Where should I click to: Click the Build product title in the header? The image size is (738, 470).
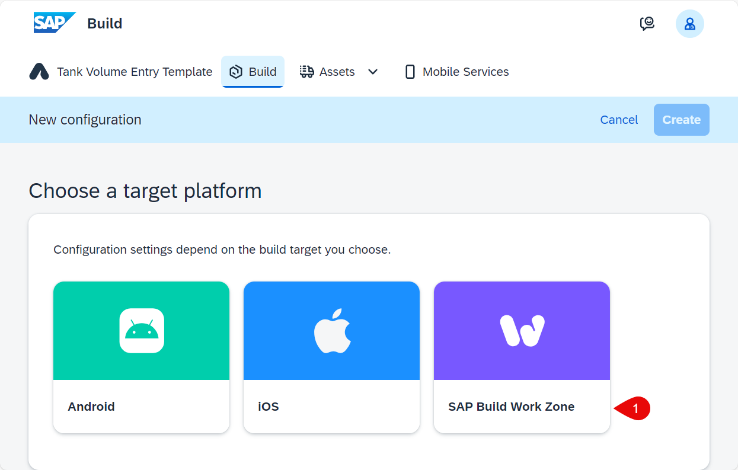pyautogui.click(x=105, y=24)
